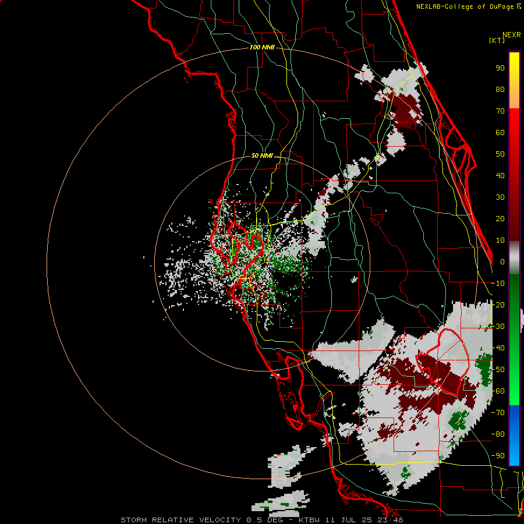
Task: Click the positive 80 knot scale label
Action: (500, 89)
